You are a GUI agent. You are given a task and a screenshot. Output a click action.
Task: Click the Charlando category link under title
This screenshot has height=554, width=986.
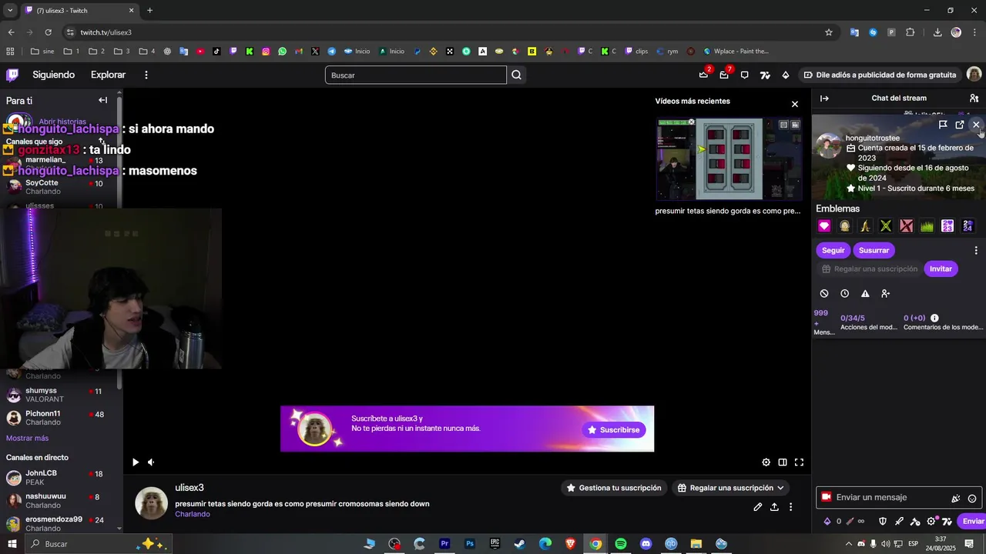click(192, 514)
